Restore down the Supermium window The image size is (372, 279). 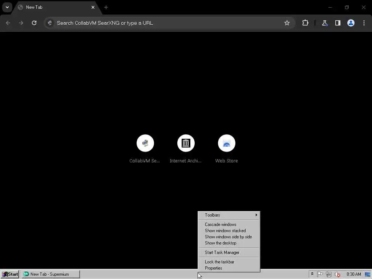(347, 7)
